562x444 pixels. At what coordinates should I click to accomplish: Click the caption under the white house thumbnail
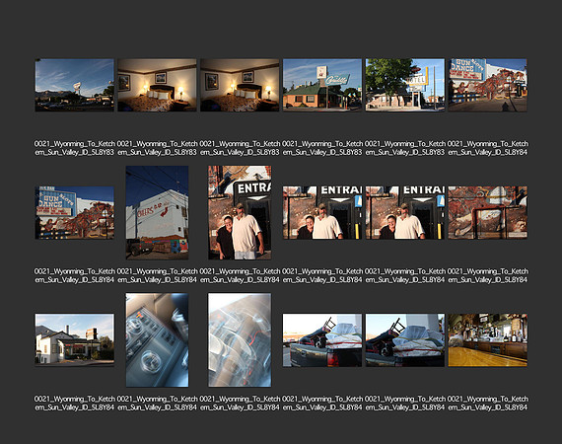(75, 404)
